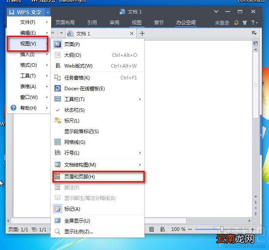Click the web layout icon in status bar
Screen dimensions: 269x250
pos(163,229)
